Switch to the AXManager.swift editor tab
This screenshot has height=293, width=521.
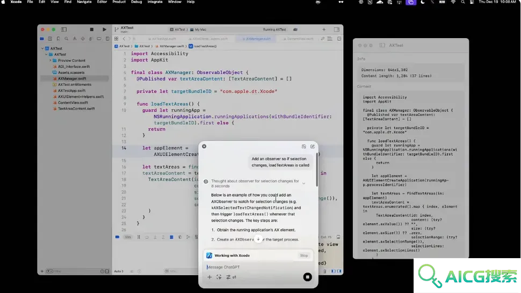257,39
